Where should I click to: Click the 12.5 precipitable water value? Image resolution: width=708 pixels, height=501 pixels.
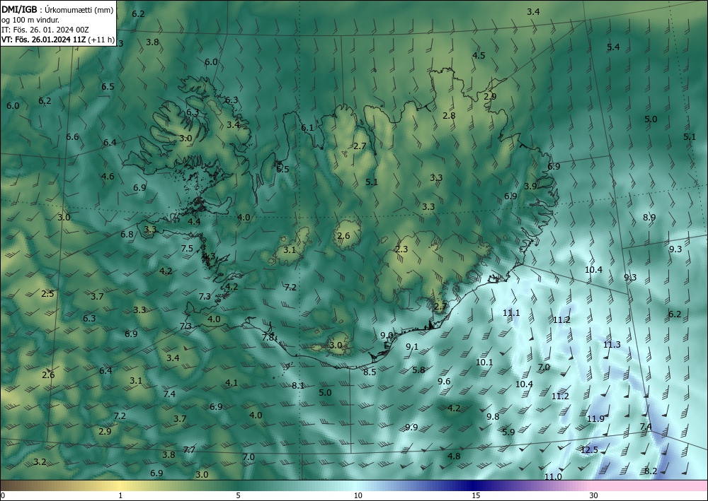coord(589,449)
